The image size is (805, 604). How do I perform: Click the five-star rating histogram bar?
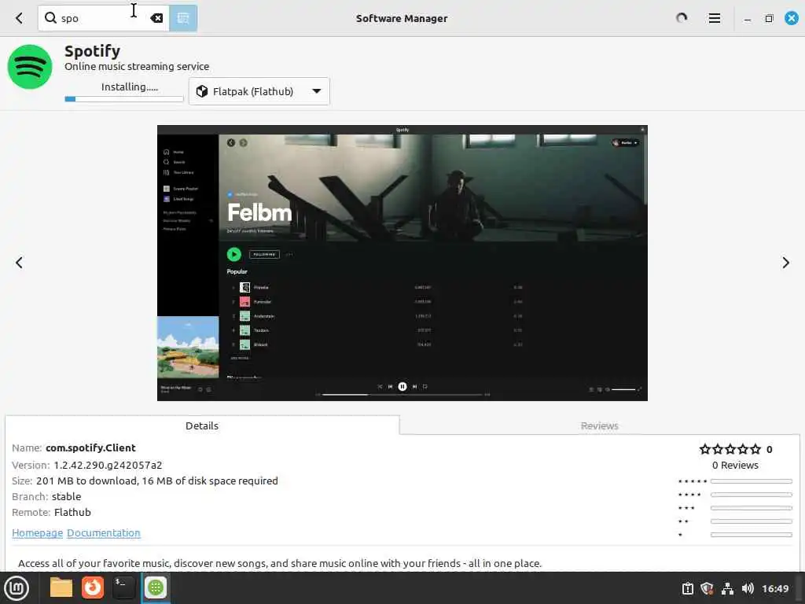pyautogui.click(x=751, y=482)
